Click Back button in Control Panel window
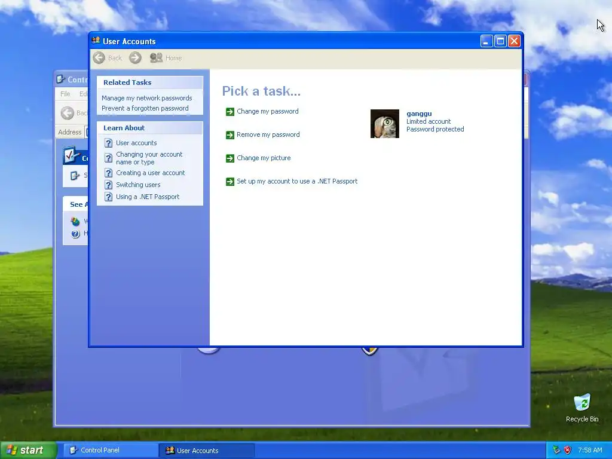 74,113
